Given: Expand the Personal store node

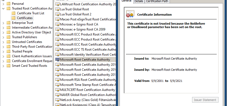Looking at the screenshot, I should pyautogui.click(x=4, y=4).
